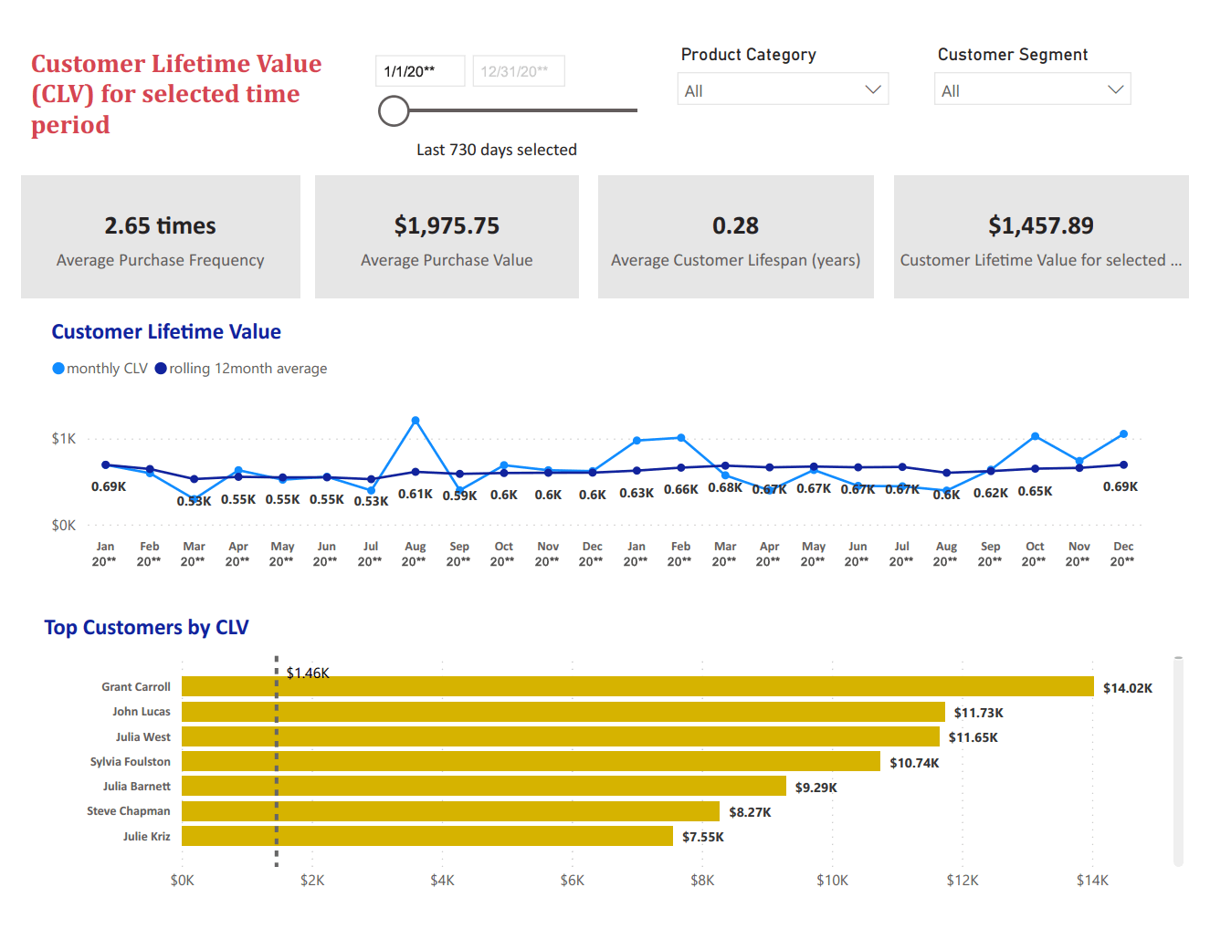Click the dark blue rolling average legend dot
This screenshot has height=929, width=1210.
click(161, 368)
